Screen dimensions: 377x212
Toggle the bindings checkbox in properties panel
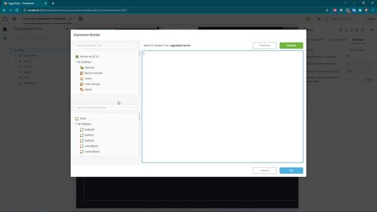[348, 57]
